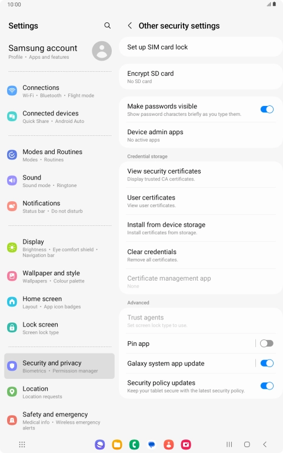
Task: Launch the red camera app in the taskbar
Action: click(186, 444)
